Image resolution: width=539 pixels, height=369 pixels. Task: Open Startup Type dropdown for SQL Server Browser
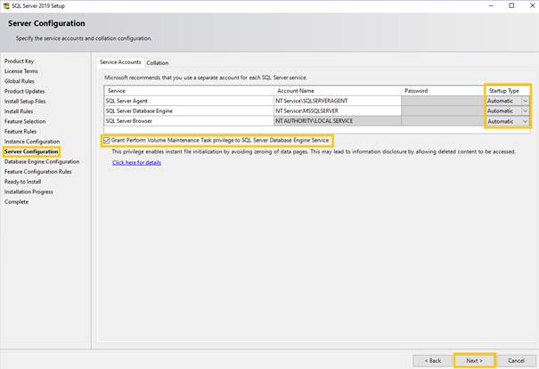[x=525, y=121]
